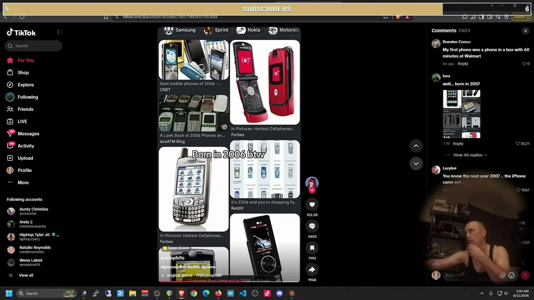
Task: Open Discord from taskbar
Action: (x=280, y=293)
